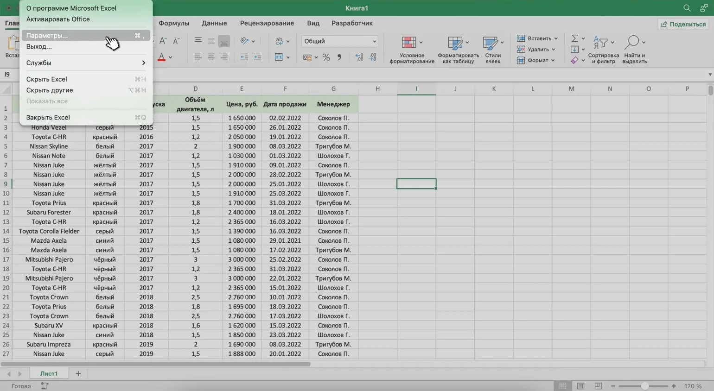This screenshot has height=391, width=714.
Task: Open the number format dropdown 'Общий'
Action: coord(339,41)
